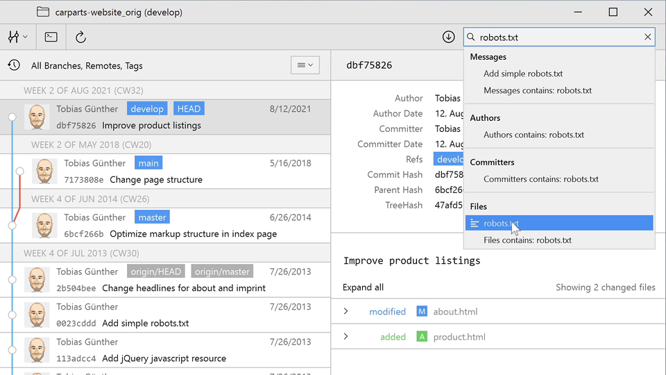Click the develop branch tag
The width and height of the screenshot is (666, 375).
tap(146, 109)
